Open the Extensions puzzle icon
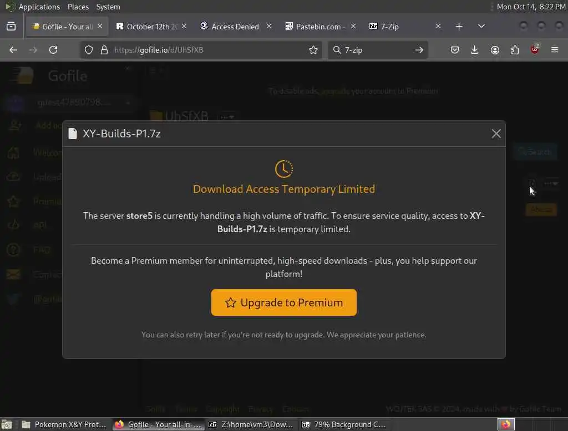 515,50
